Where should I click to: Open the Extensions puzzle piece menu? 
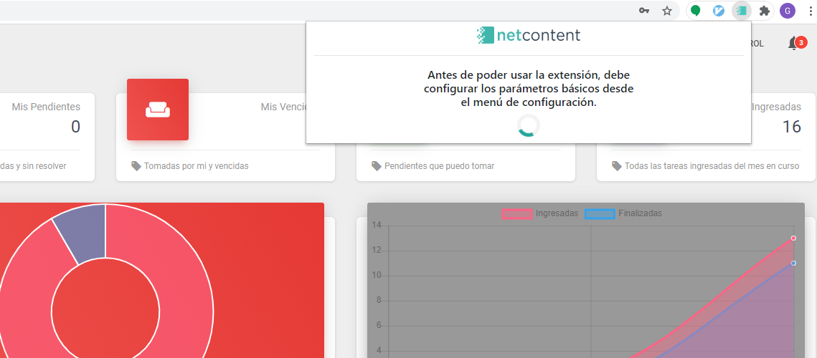[x=765, y=11]
